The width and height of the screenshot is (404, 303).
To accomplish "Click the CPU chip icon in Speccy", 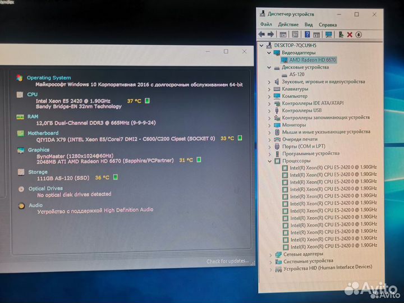I will coord(20,95).
